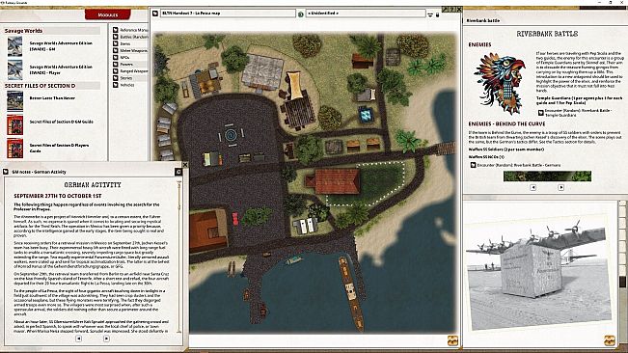Select the Vehicles list entry text

(x=127, y=85)
